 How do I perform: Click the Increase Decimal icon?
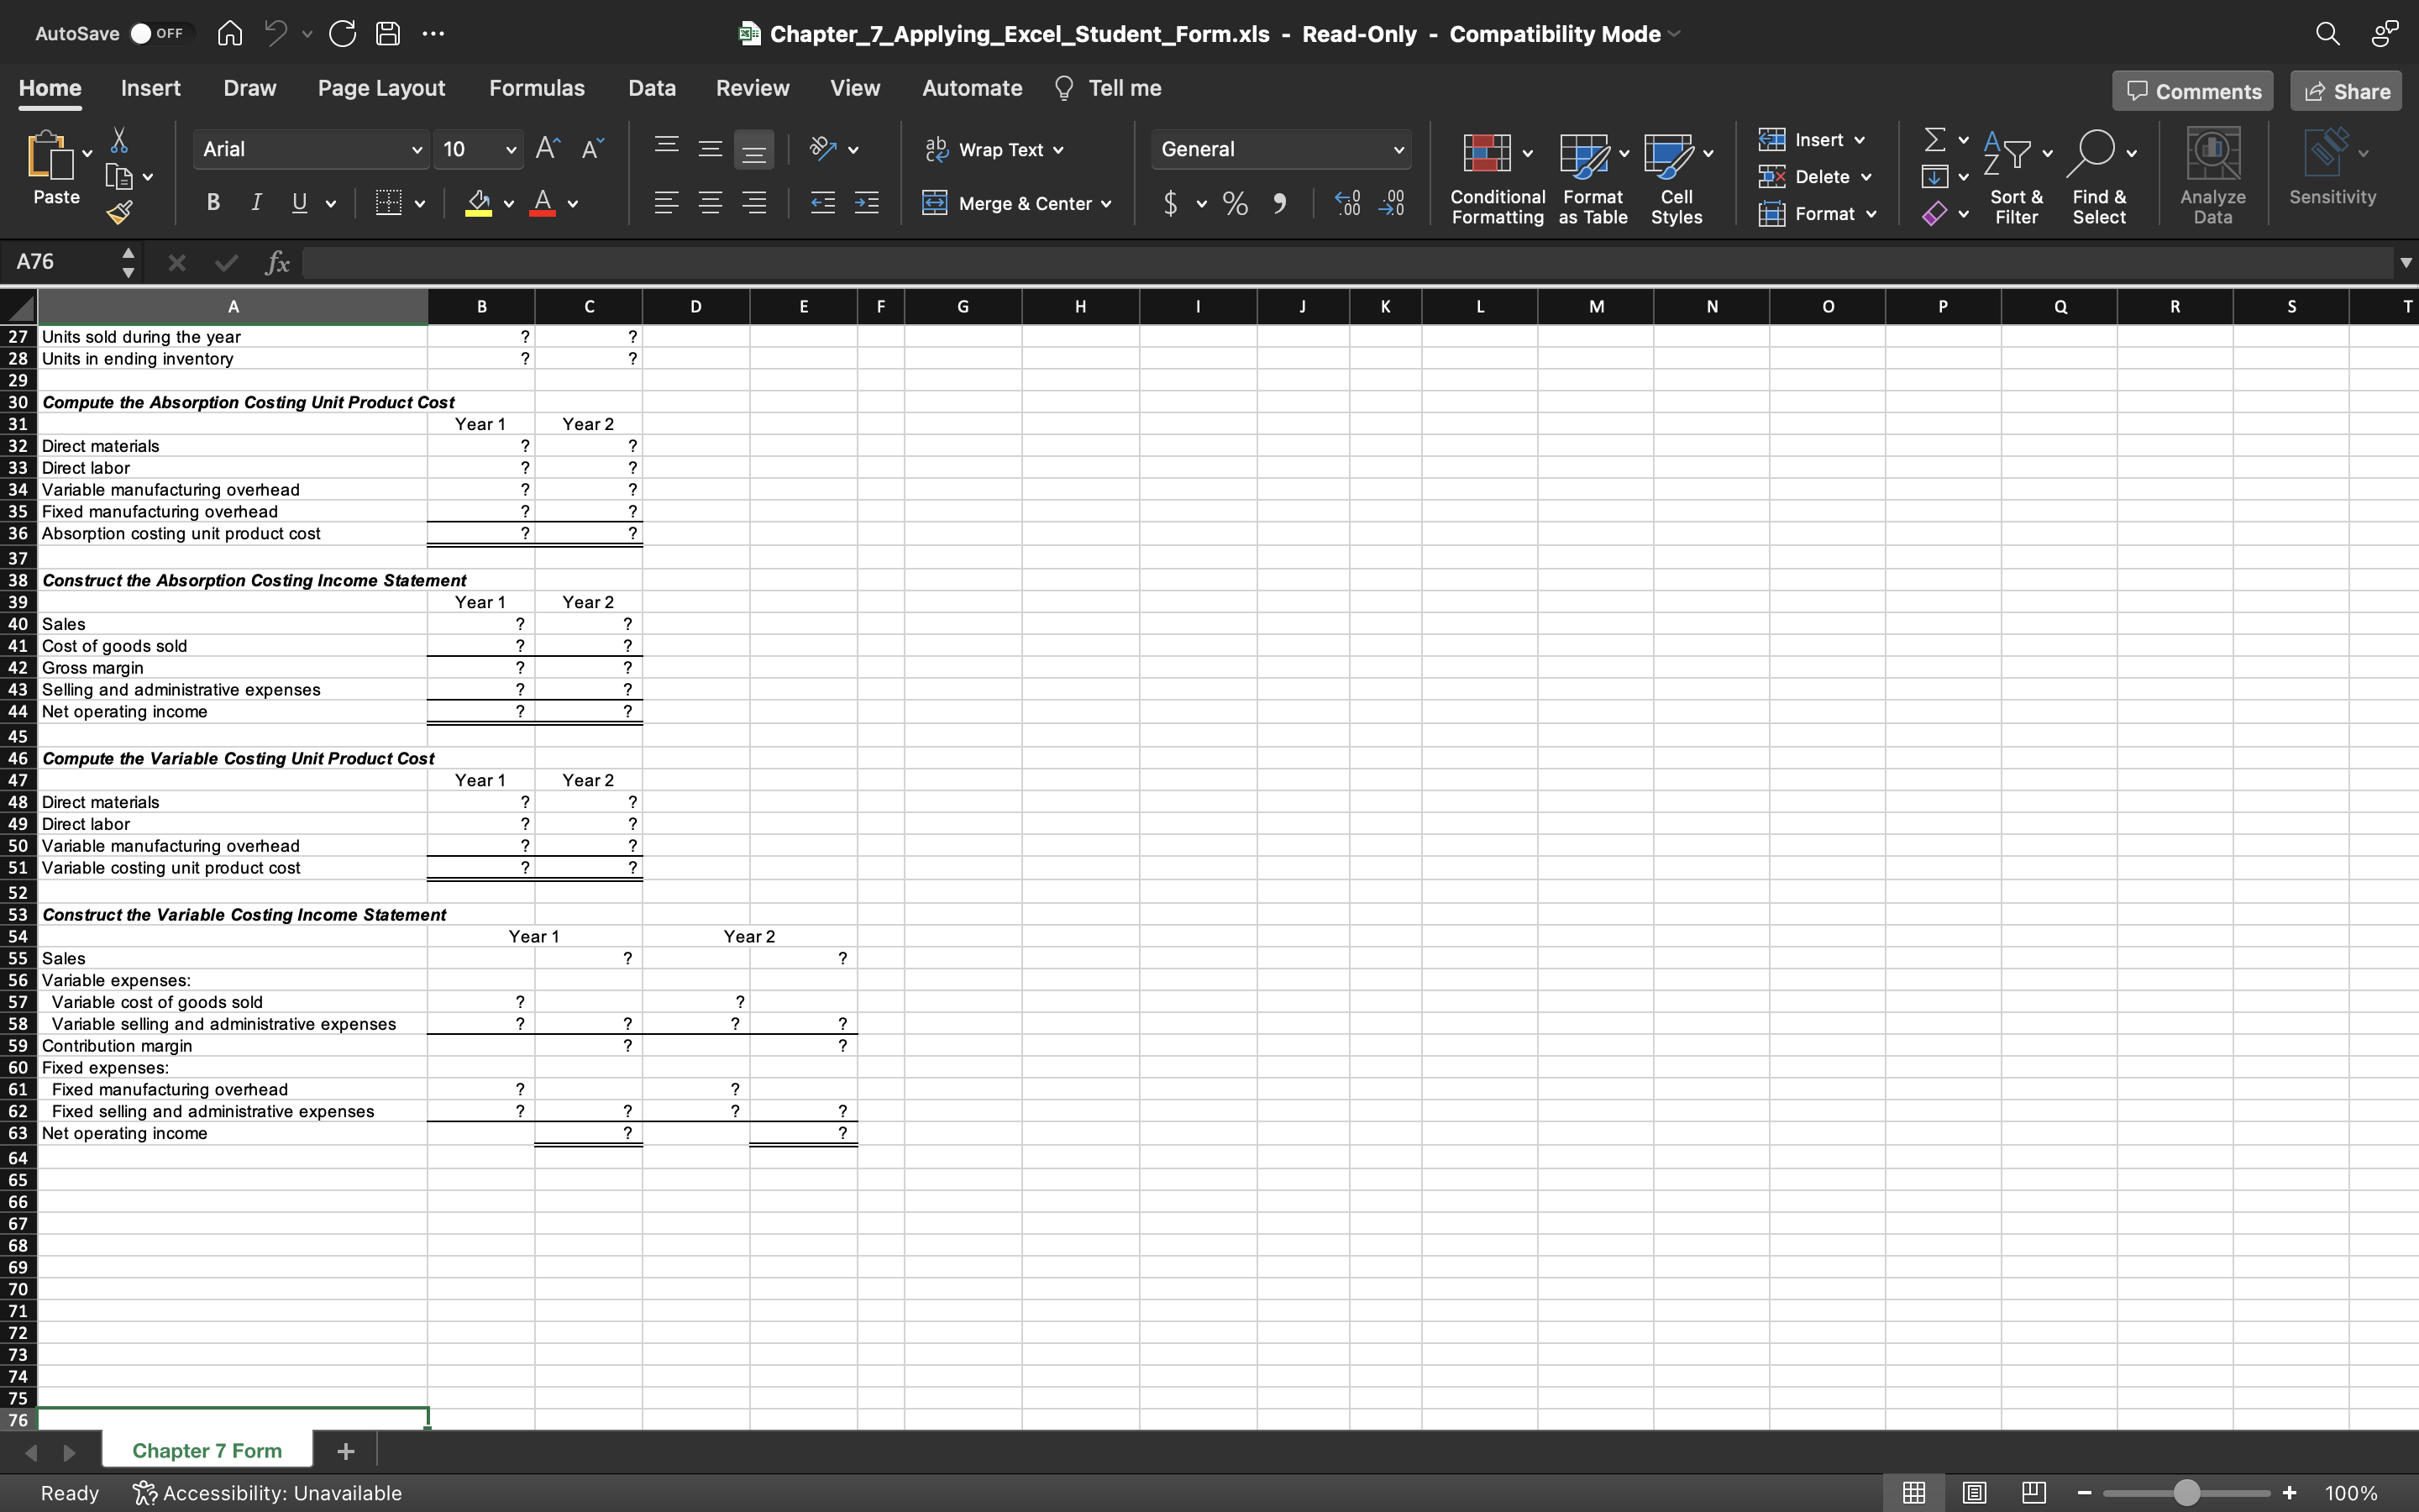(x=1346, y=203)
